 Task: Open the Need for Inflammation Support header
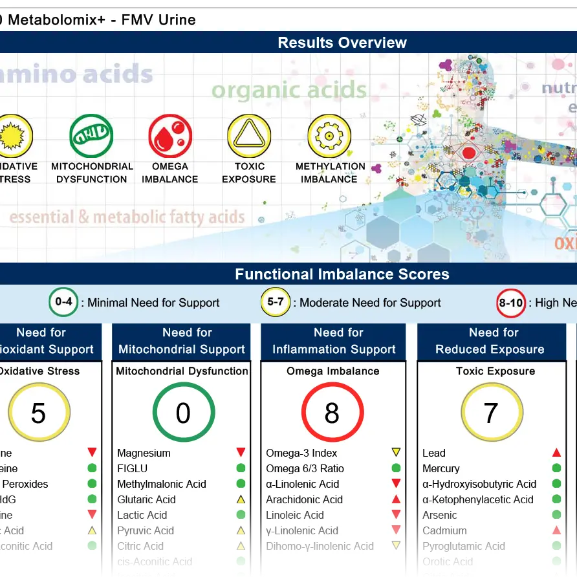[334, 341]
